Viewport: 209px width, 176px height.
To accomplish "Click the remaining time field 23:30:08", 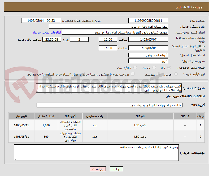I will [51, 39].
